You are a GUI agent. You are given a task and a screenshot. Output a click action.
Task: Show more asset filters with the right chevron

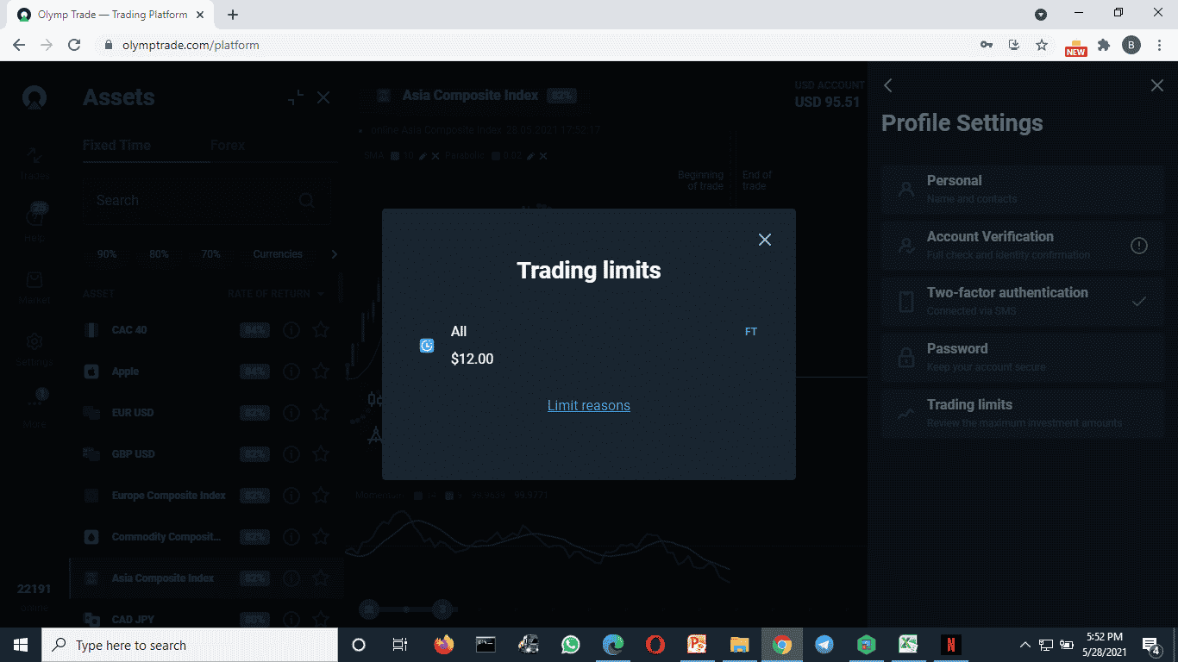[335, 254]
